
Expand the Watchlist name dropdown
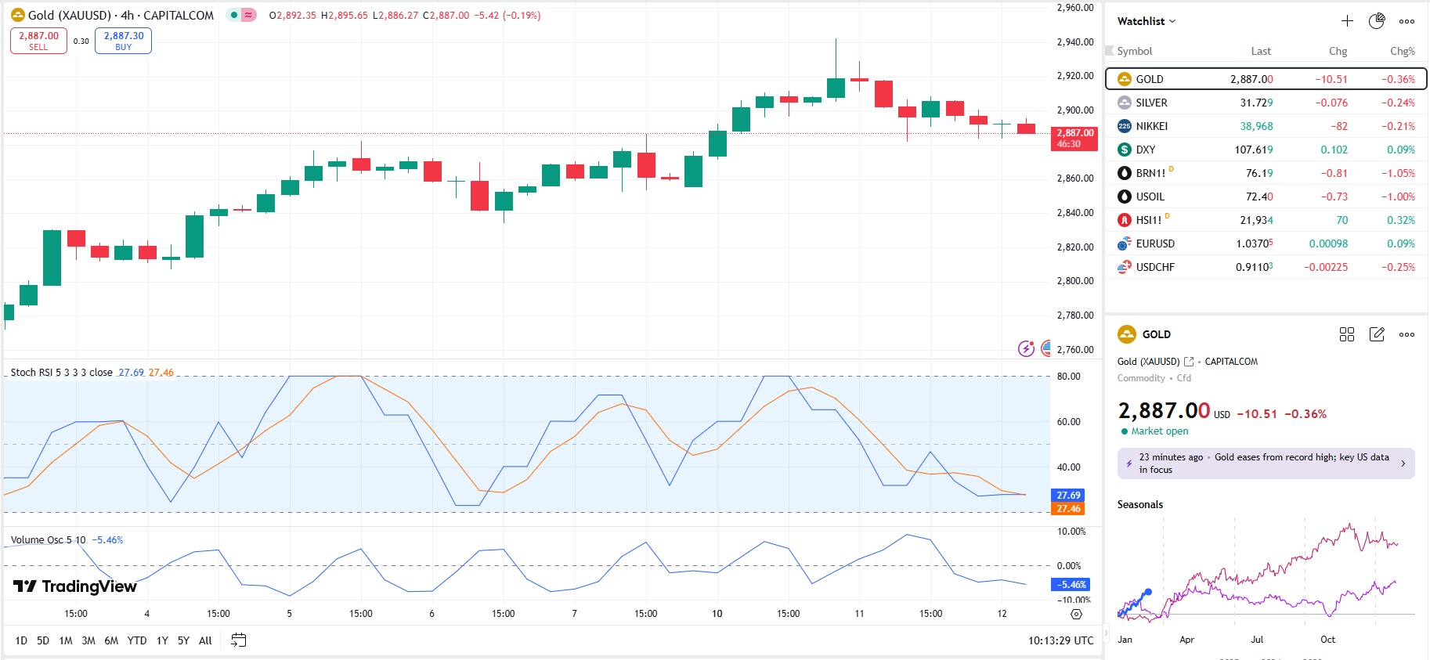point(1147,21)
